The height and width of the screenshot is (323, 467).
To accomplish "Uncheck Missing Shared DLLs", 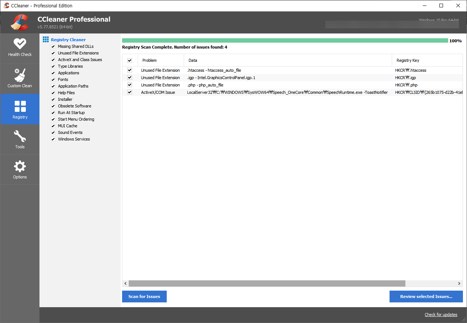I will pyautogui.click(x=53, y=47).
